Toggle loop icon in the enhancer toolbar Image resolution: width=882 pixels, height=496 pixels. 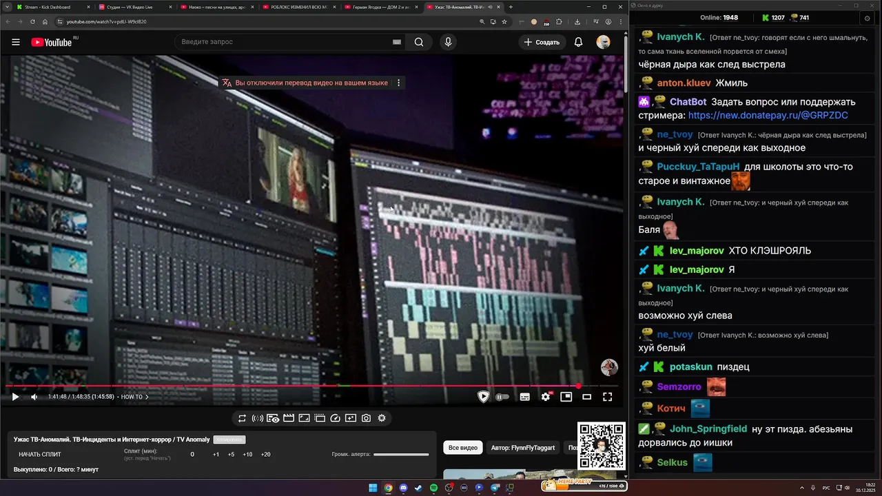pos(242,418)
